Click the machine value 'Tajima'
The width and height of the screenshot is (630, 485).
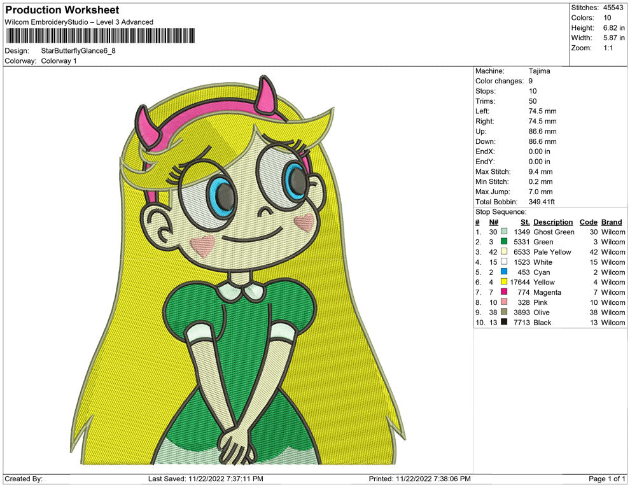click(539, 71)
